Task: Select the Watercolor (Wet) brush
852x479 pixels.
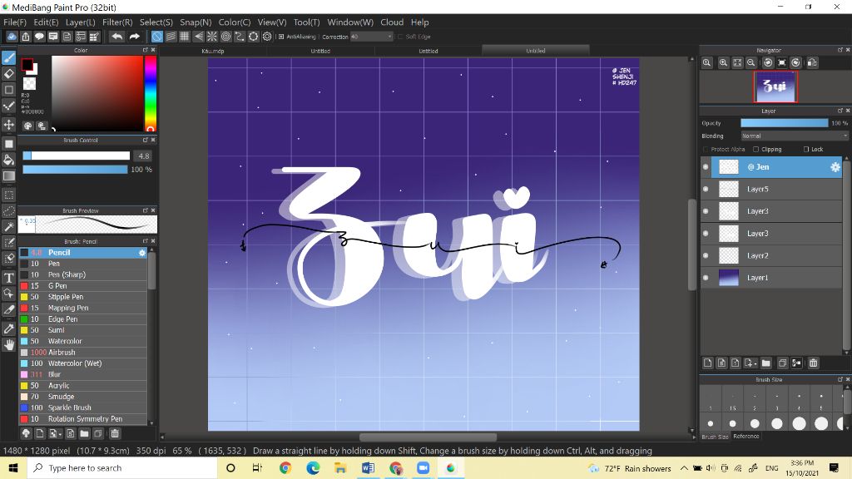Action: coord(82,363)
